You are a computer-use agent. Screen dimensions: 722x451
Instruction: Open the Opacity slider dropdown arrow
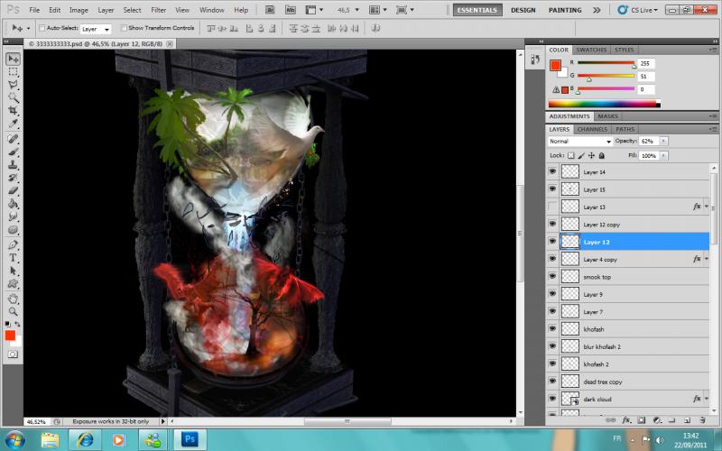664,142
